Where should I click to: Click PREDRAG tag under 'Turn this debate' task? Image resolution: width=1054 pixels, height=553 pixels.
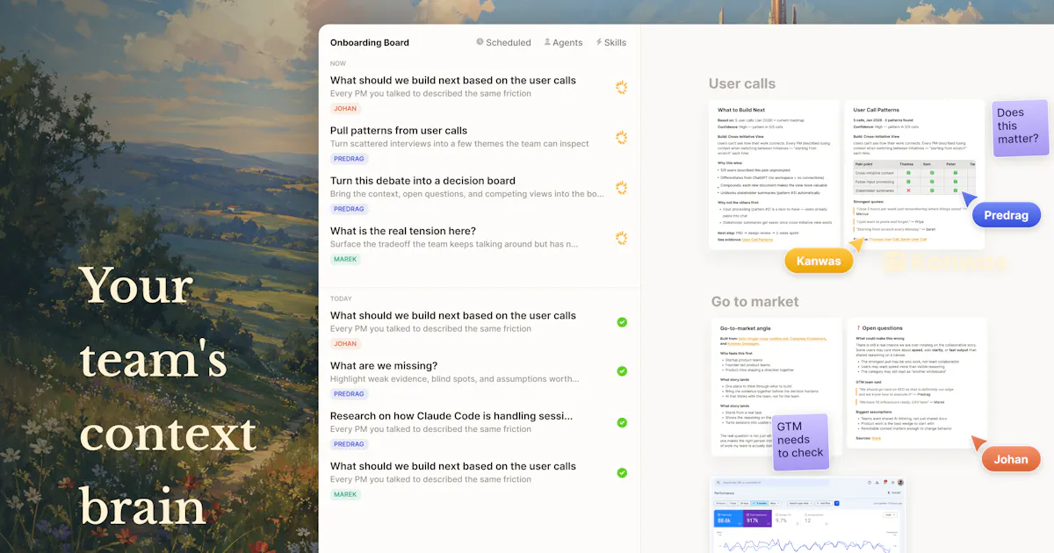point(350,209)
